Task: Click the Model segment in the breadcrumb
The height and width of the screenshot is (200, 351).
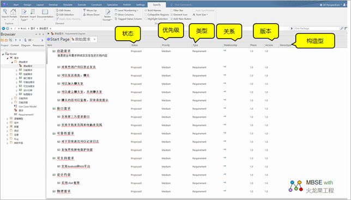Action: [x=23, y=28]
